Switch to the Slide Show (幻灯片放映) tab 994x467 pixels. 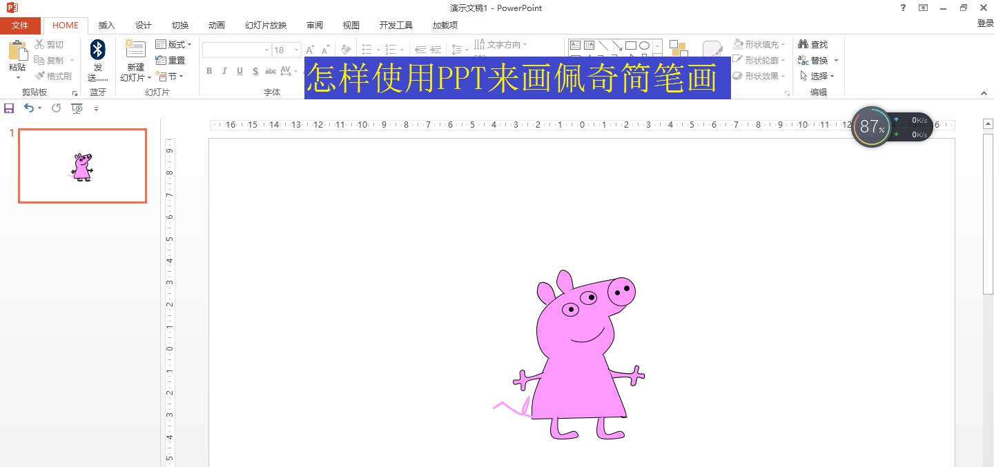[266, 26]
